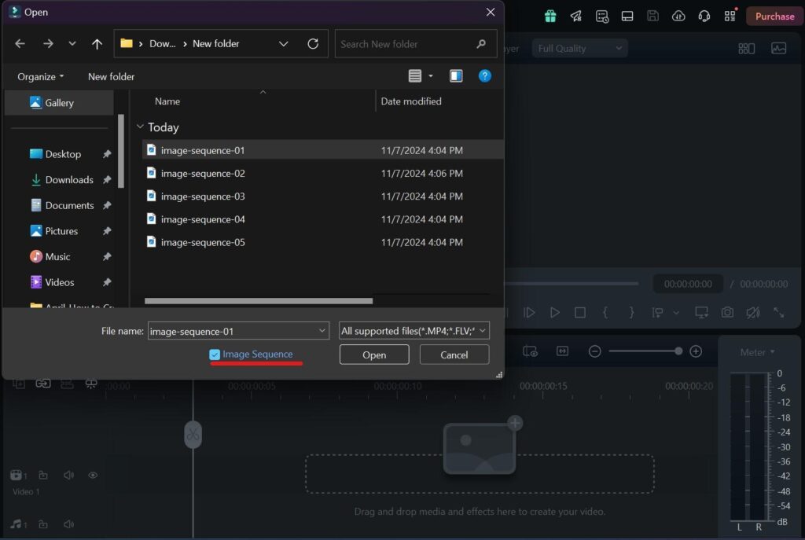Toggle Video 1 track visibility eye
Viewport: 805px width, 540px height.
pos(93,475)
